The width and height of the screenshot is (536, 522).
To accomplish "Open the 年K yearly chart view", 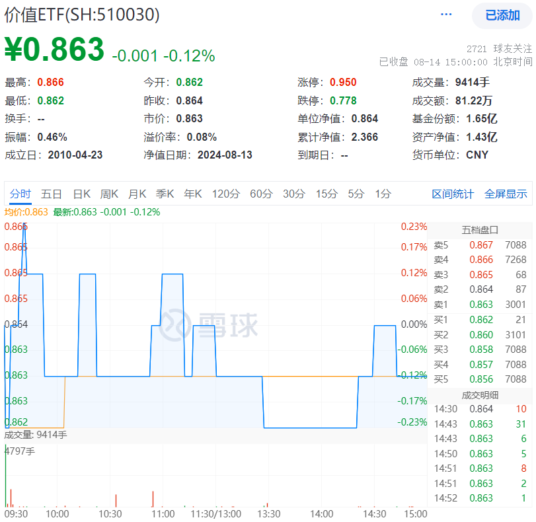I will coord(192,194).
